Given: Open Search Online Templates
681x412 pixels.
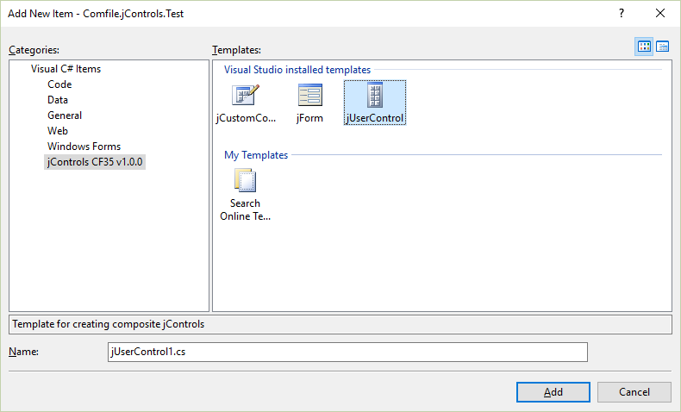Looking at the screenshot, I should [245, 181].
